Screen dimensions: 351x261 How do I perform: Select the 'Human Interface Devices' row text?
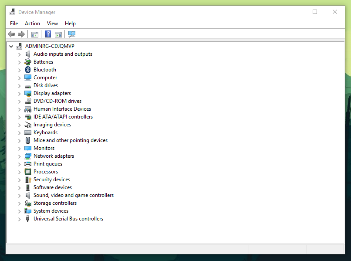[x=62, y=109]
